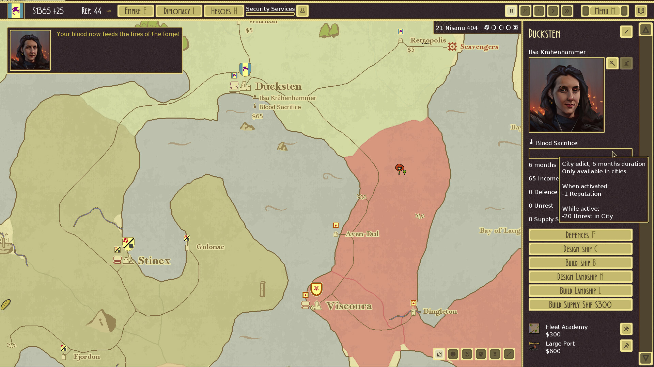Viewport: 654px width, 367px height.
Task: Select the supply spool map mode icon
Action: pos(495,354)
